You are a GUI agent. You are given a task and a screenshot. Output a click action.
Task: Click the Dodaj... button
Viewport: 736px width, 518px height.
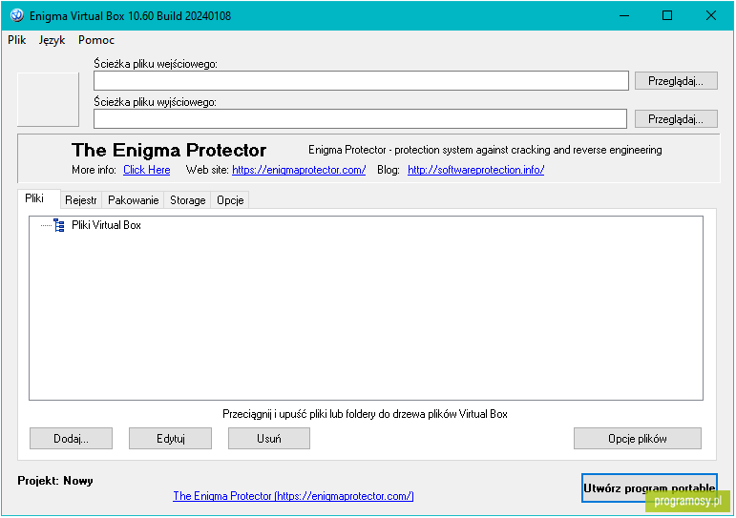click(71, 438)
